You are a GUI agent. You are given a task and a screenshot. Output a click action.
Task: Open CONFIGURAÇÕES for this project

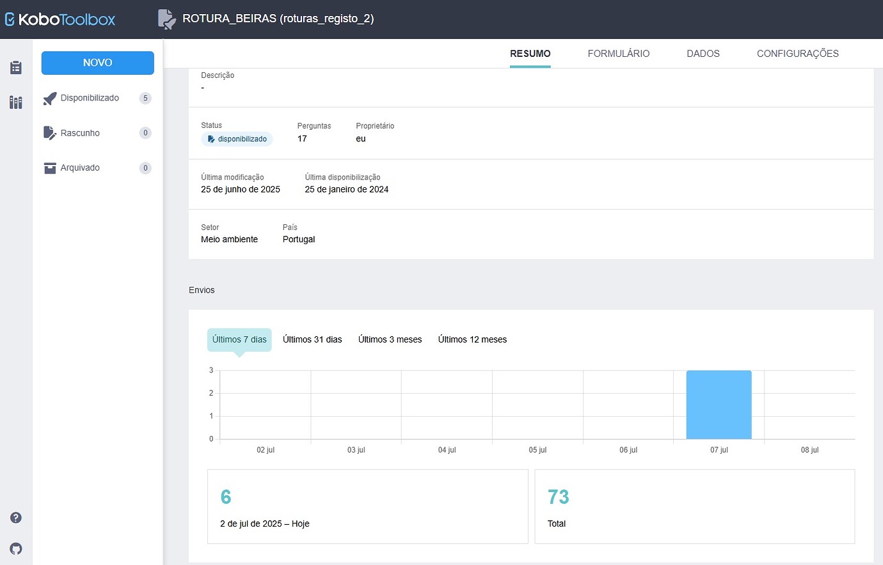(797, 54)
